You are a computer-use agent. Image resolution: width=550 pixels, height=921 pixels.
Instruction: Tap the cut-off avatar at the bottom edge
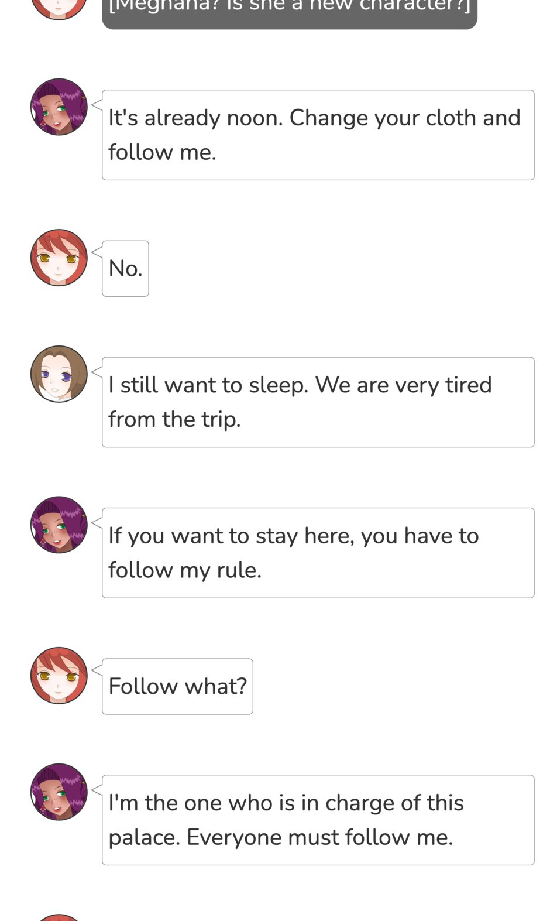59,917
